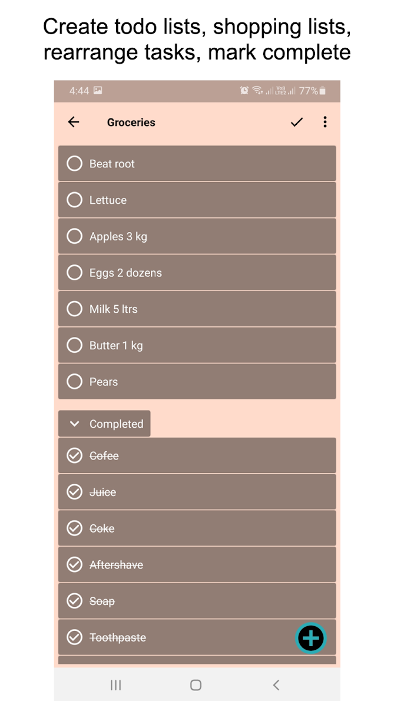394x701 pixels.
Task: Check the Pears item circle
Action: pyautogui.click(x=75, y=382)
